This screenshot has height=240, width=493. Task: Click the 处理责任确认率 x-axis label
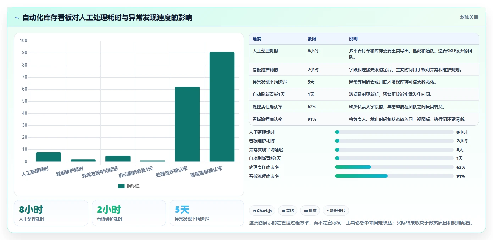click(x=172, y=172)
